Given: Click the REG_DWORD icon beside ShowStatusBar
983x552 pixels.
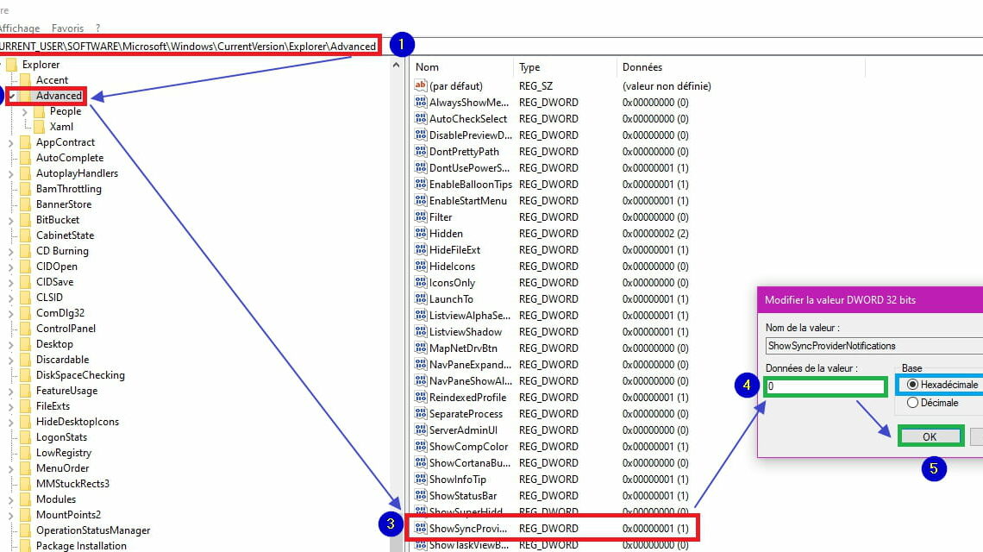Looking at the screenshot, I should click(420, 495).
